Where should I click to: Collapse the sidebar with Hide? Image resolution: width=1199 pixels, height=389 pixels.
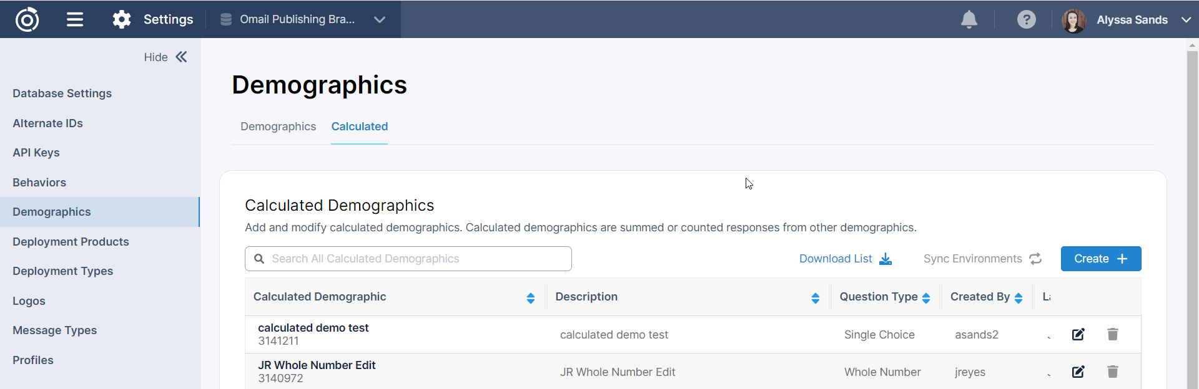(x=165, y=57)
